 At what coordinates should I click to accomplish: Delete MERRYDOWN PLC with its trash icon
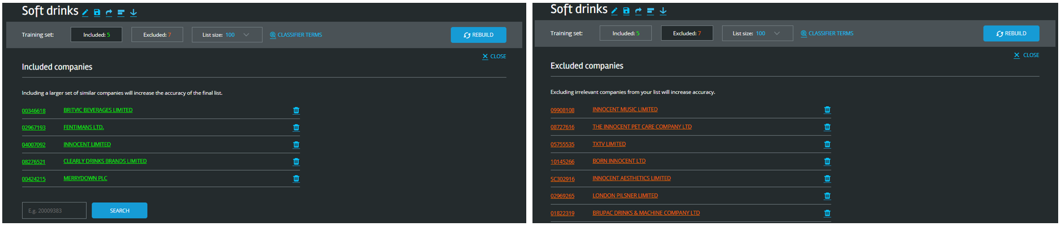point(296,179)
